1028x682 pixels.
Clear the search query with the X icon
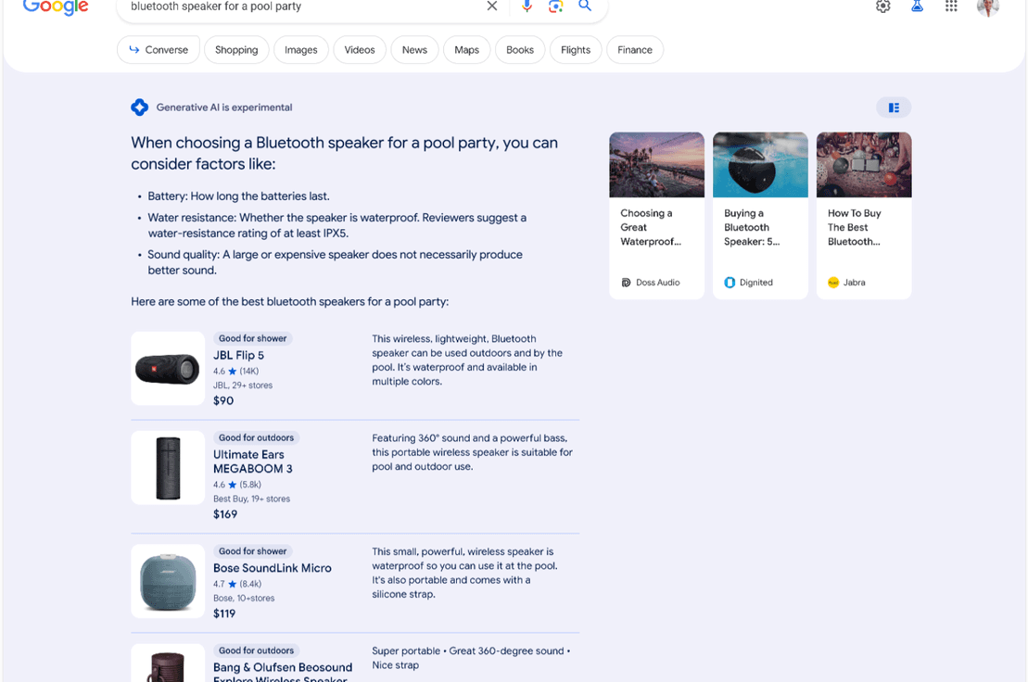tap(491, 6)
